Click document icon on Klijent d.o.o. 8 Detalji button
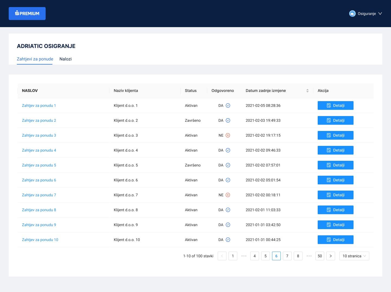391x292 pixels. [329, 210]
